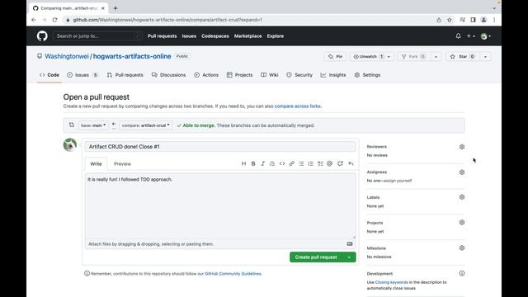Insert a saved reply arrow icon
528x297 pixels.
[351, 163]
